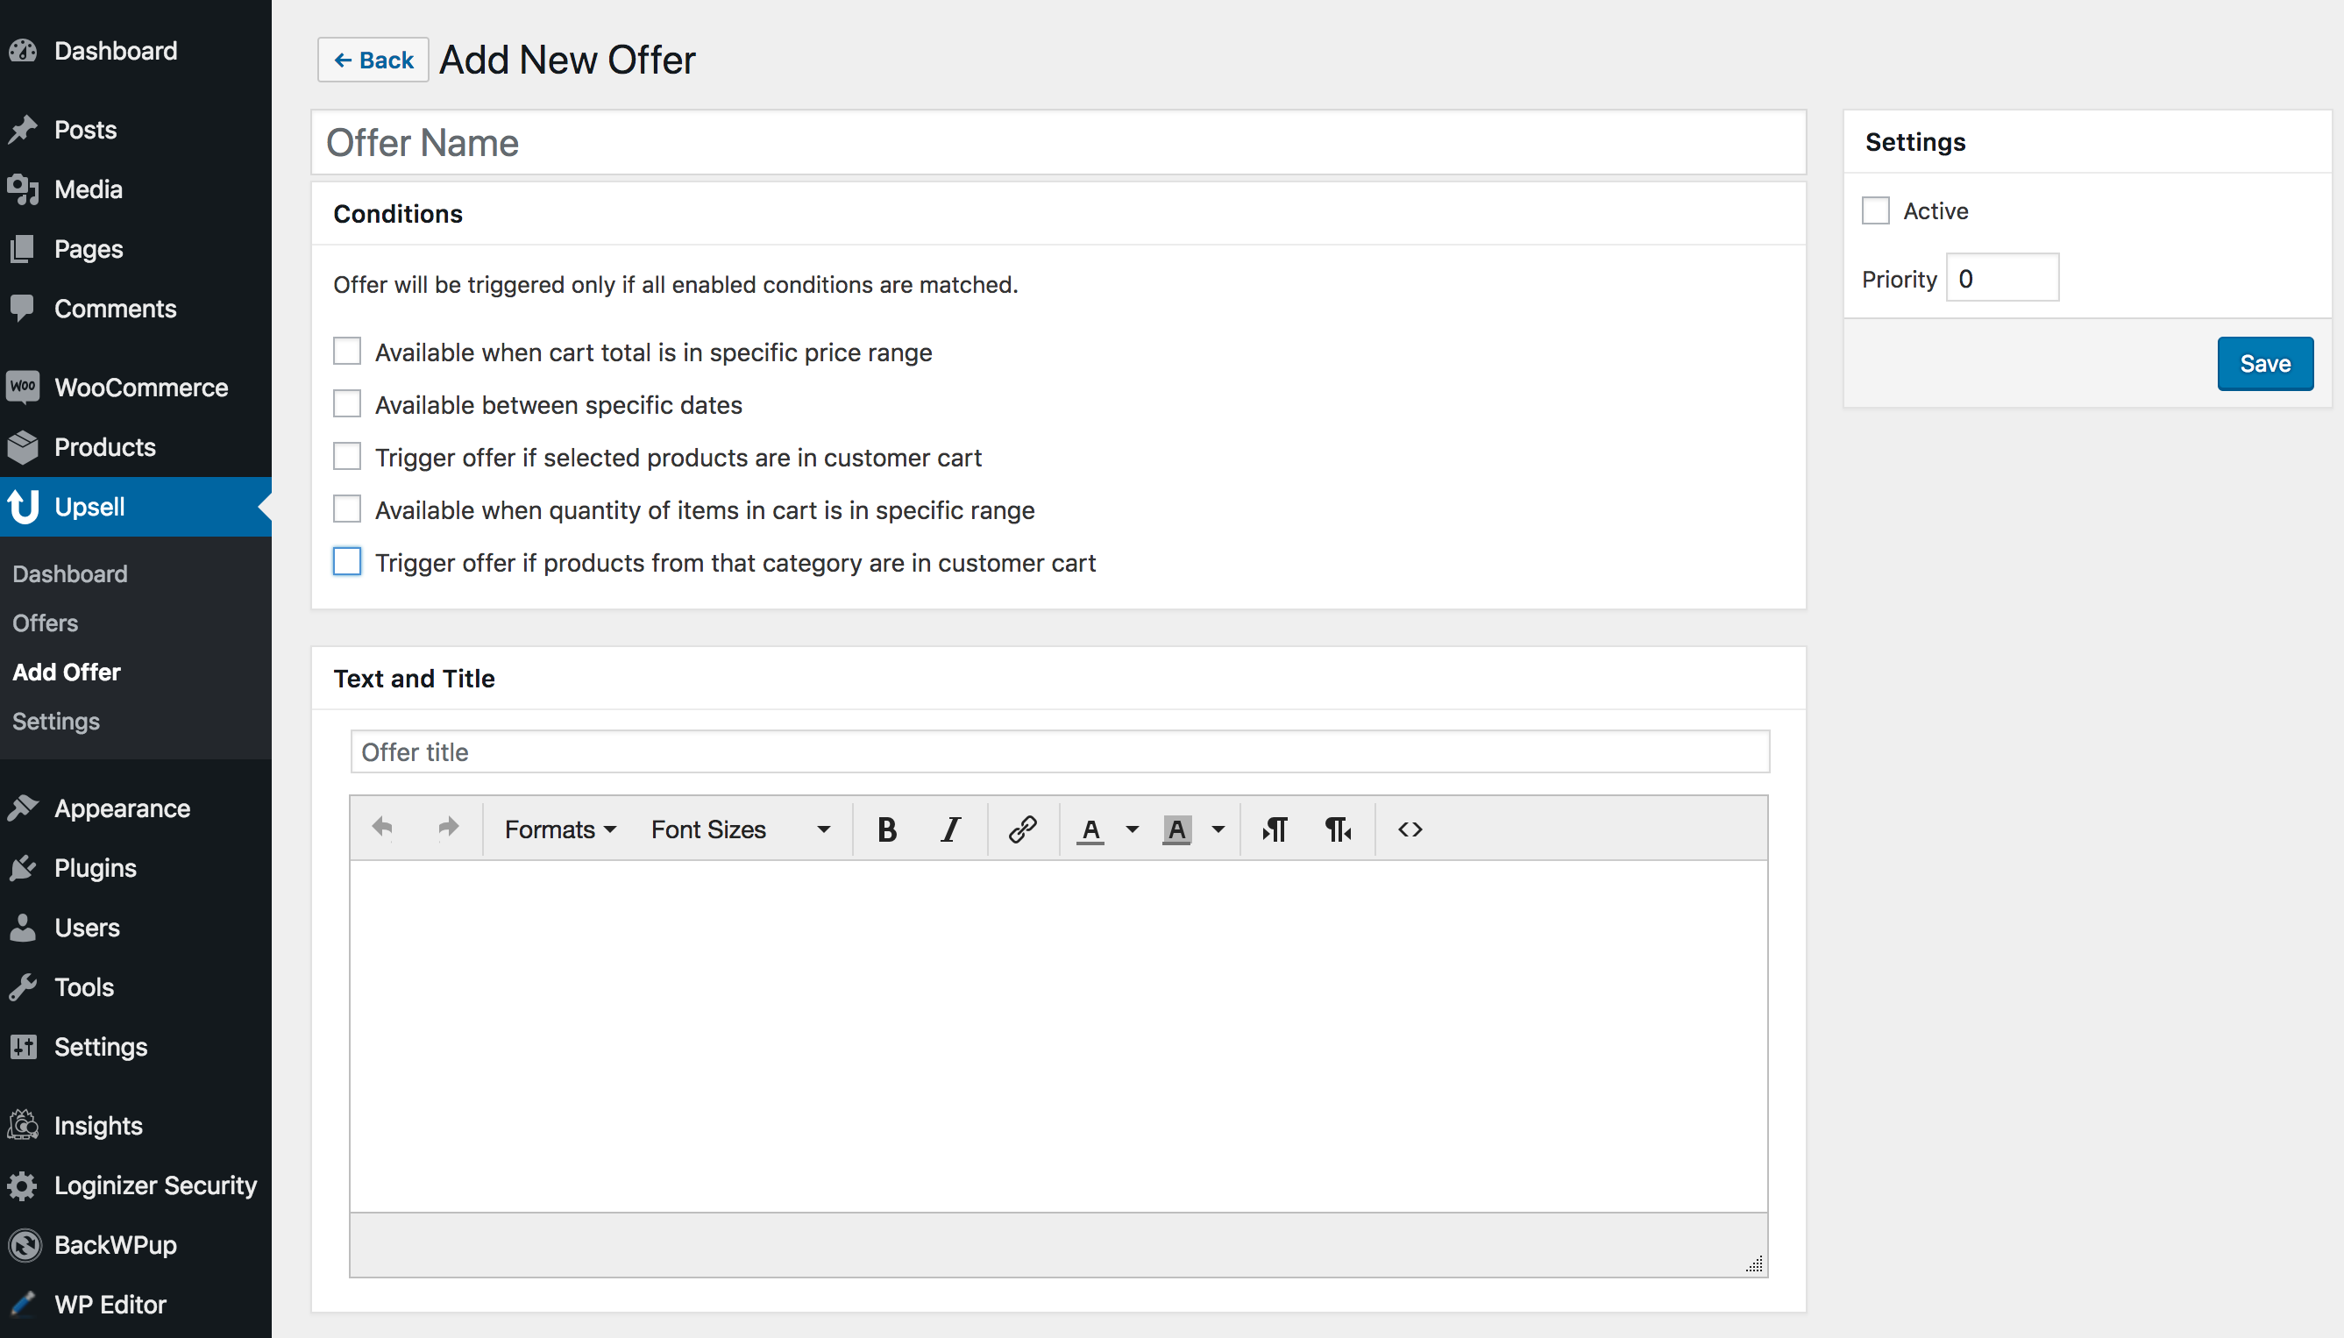Click the Background Color icon
This screenshot has width=2344, height=1338.
click(1177, 828)
